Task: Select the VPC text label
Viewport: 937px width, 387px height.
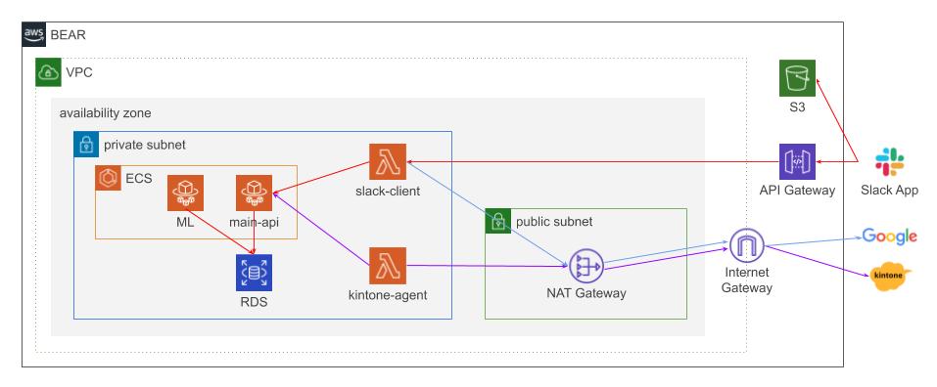Action: pyautogui.click(x=79, y=72)
